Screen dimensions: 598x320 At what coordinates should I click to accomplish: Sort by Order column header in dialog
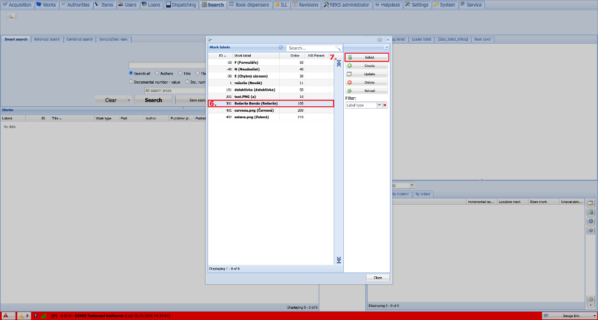tap(292, 56)
